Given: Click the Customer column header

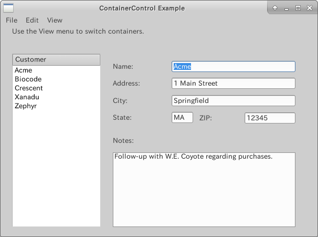Looking at the screenshot, I should point(56,60).
